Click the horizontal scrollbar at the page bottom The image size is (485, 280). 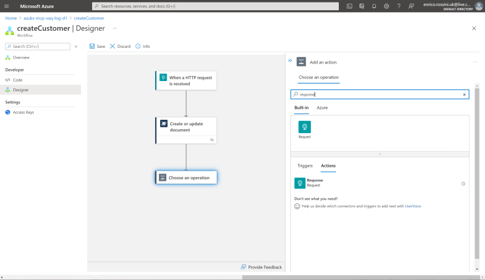tap(361, 278)
